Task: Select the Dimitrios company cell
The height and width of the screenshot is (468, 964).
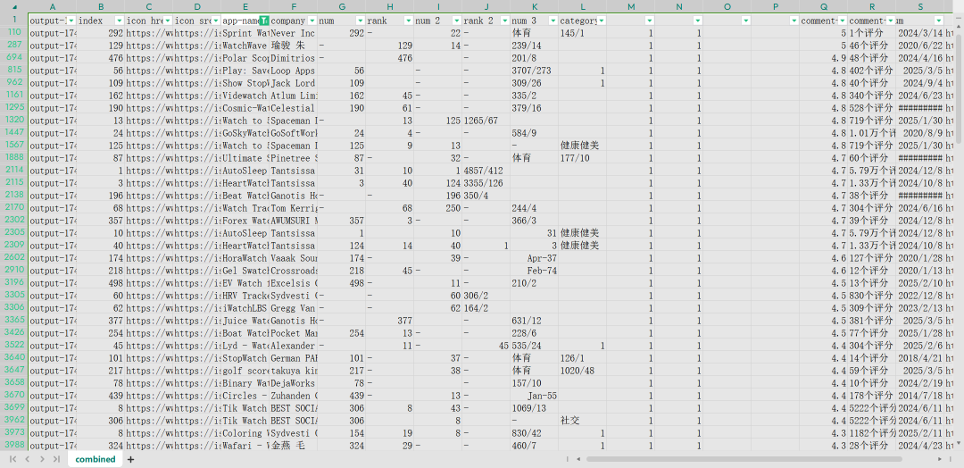Action: (294, 58)
